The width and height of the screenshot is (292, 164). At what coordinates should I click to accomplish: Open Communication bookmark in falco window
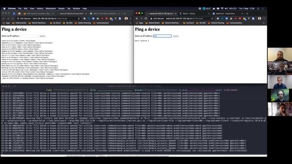click(101, 23)
